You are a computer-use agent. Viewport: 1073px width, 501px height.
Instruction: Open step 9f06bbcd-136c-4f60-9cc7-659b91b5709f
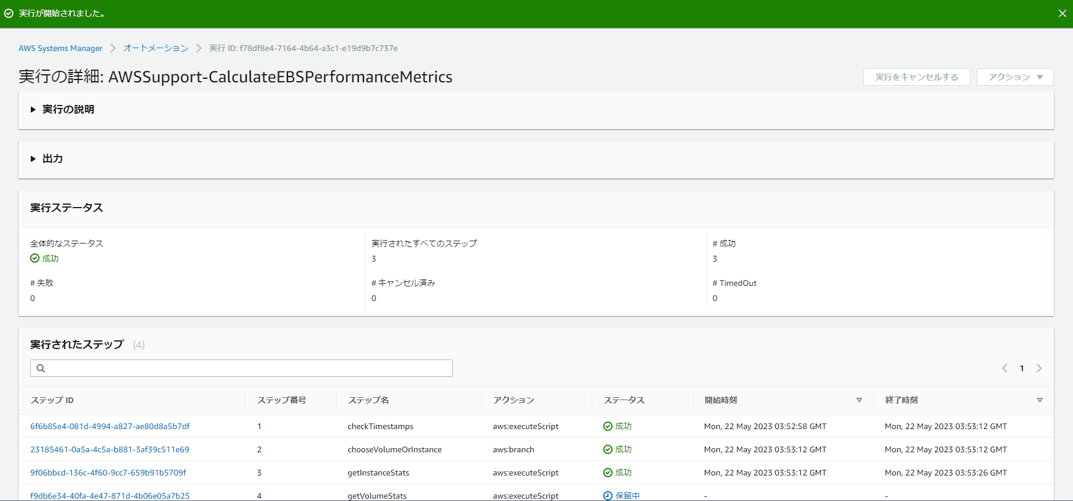click(108, 473)
